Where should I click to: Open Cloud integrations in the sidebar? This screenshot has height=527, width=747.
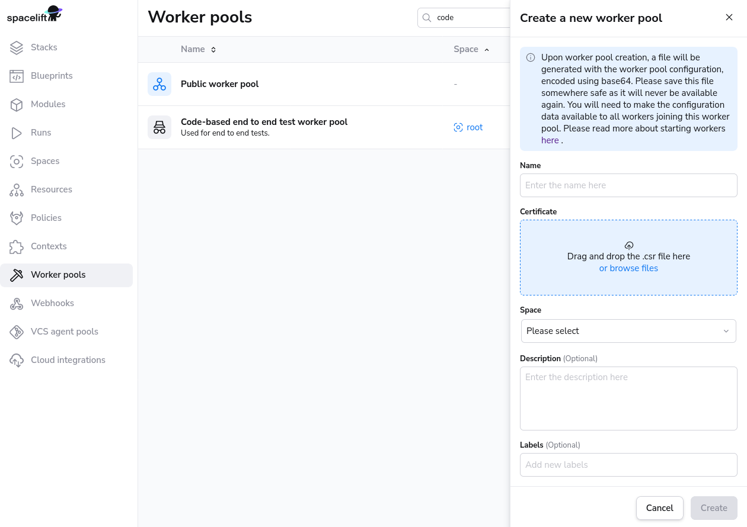[68, 360]
